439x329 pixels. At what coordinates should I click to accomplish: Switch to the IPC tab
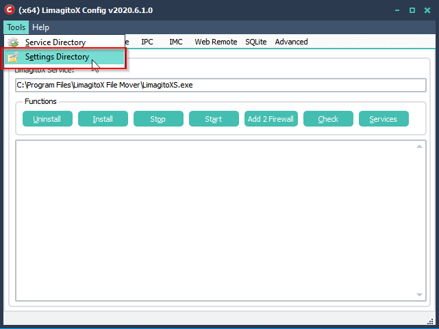click(147, 42)
